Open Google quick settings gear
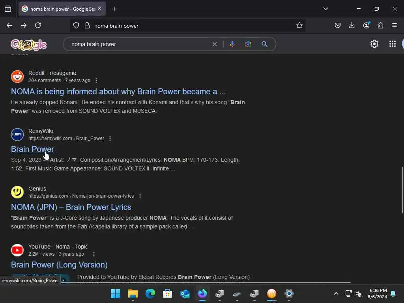The height and width of the screenshot is (303, 404). pyautogui.click(x=374, y=44)
